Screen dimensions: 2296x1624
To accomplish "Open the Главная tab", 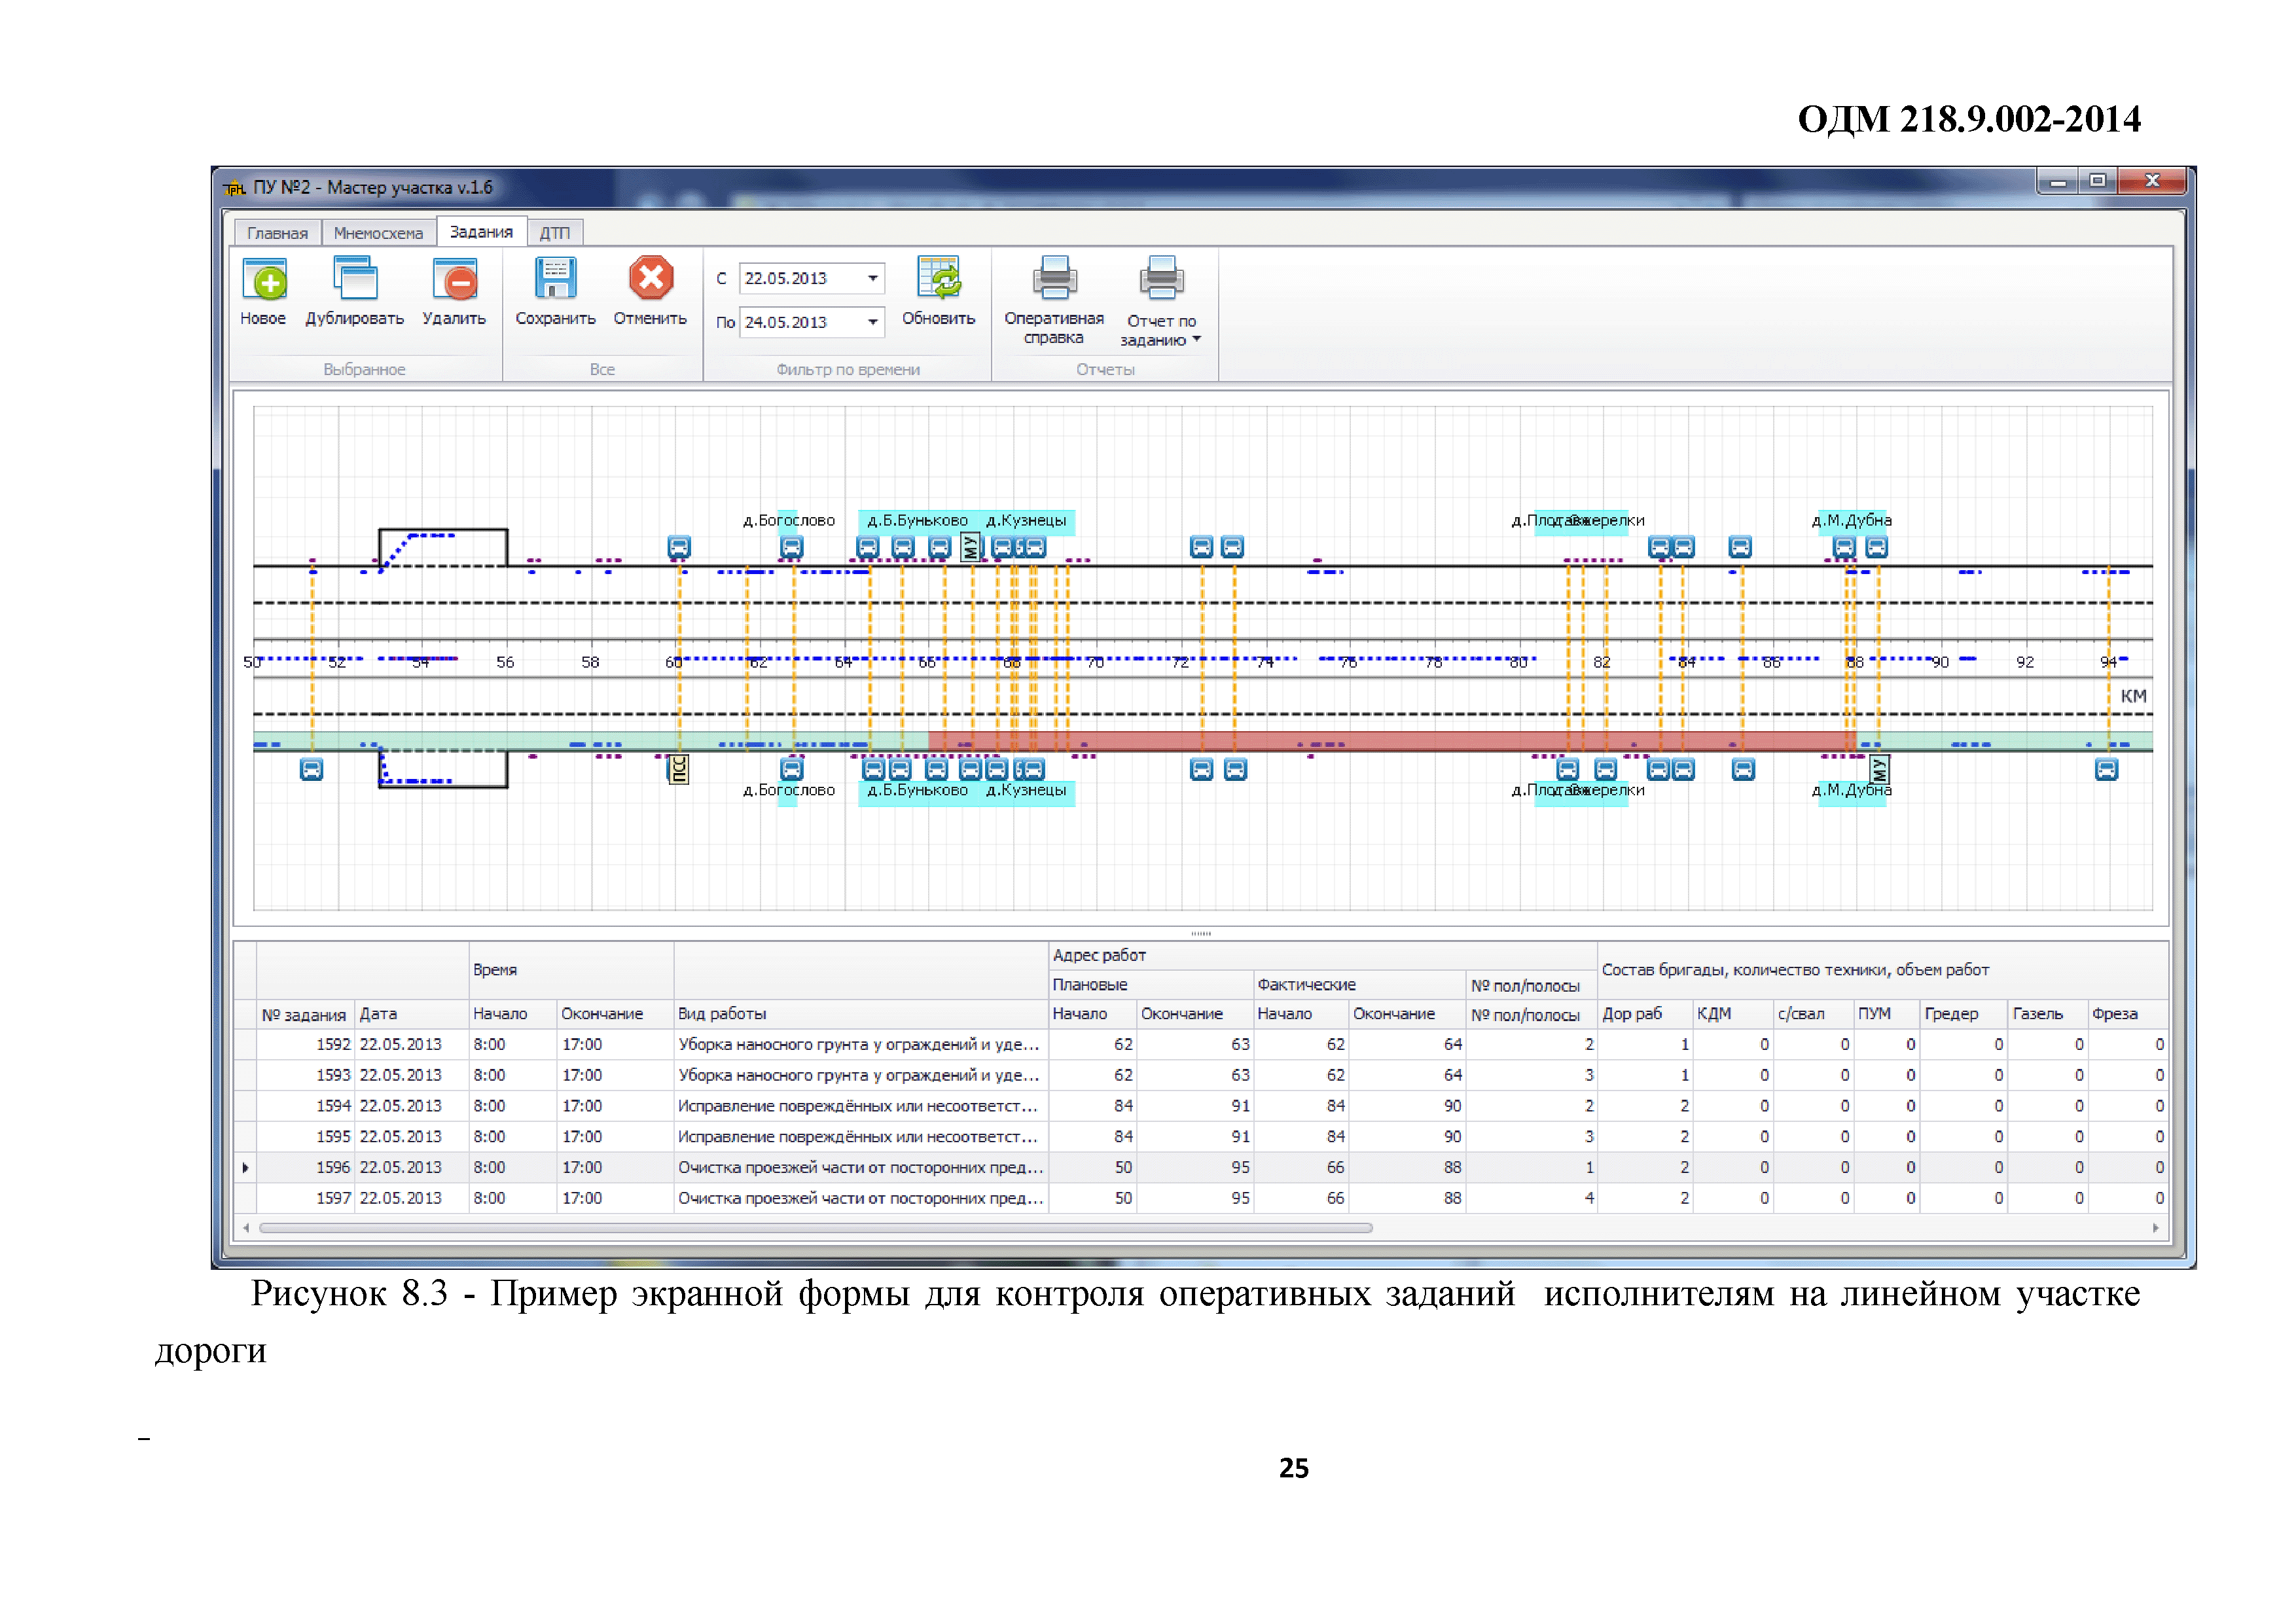I will click(x=277, y=234).
